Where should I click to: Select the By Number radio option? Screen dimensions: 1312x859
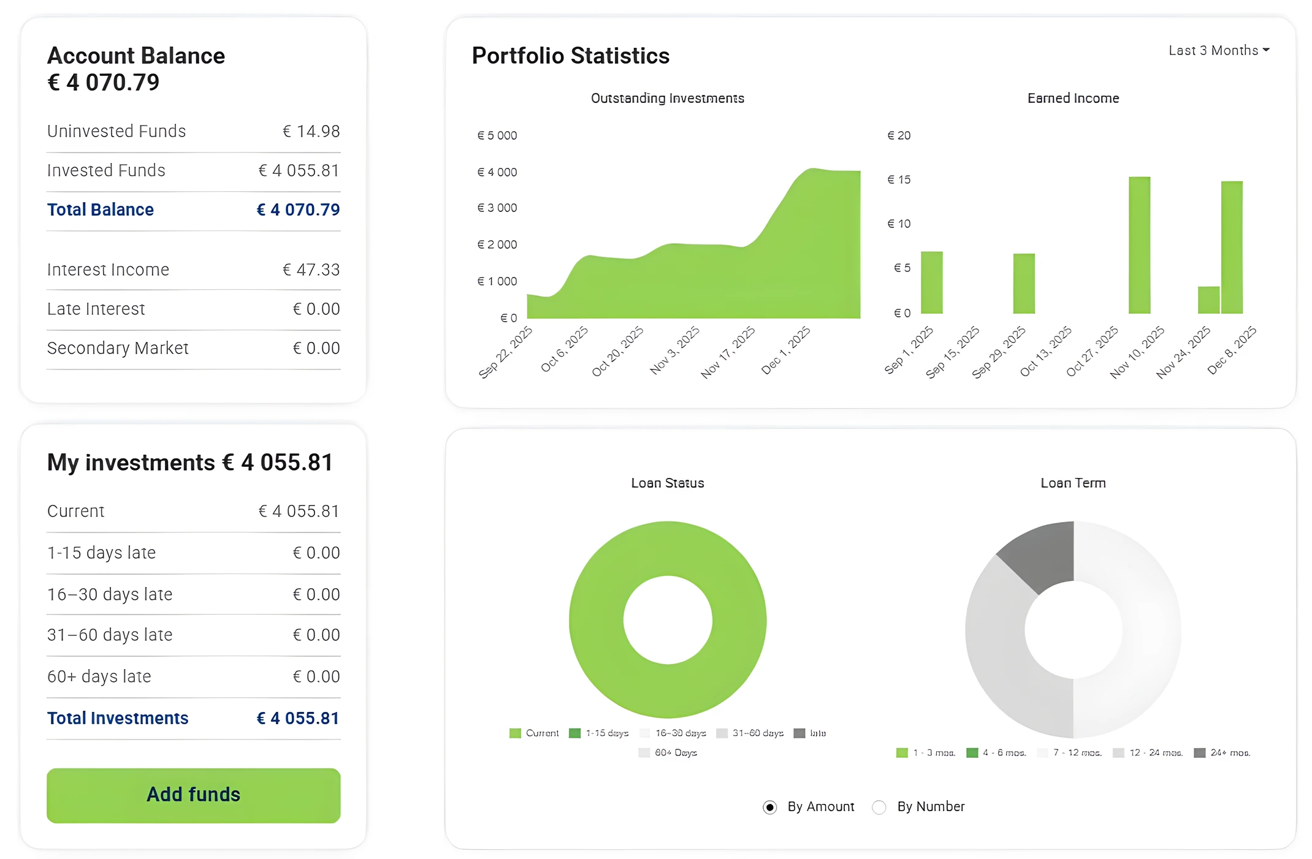click(879, 807)
